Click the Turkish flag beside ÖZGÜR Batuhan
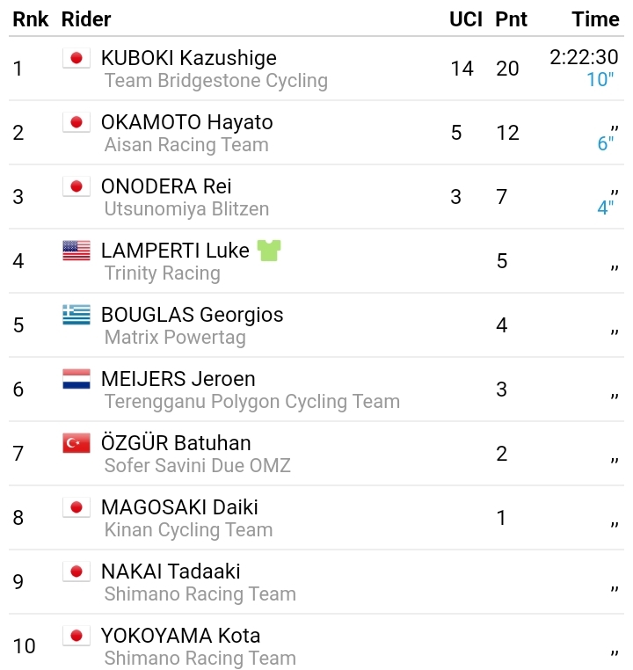The width and height of the screenshot is (633, 670). (76, 443)
